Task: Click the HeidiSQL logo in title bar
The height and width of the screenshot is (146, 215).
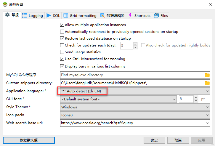Action: 5,4
